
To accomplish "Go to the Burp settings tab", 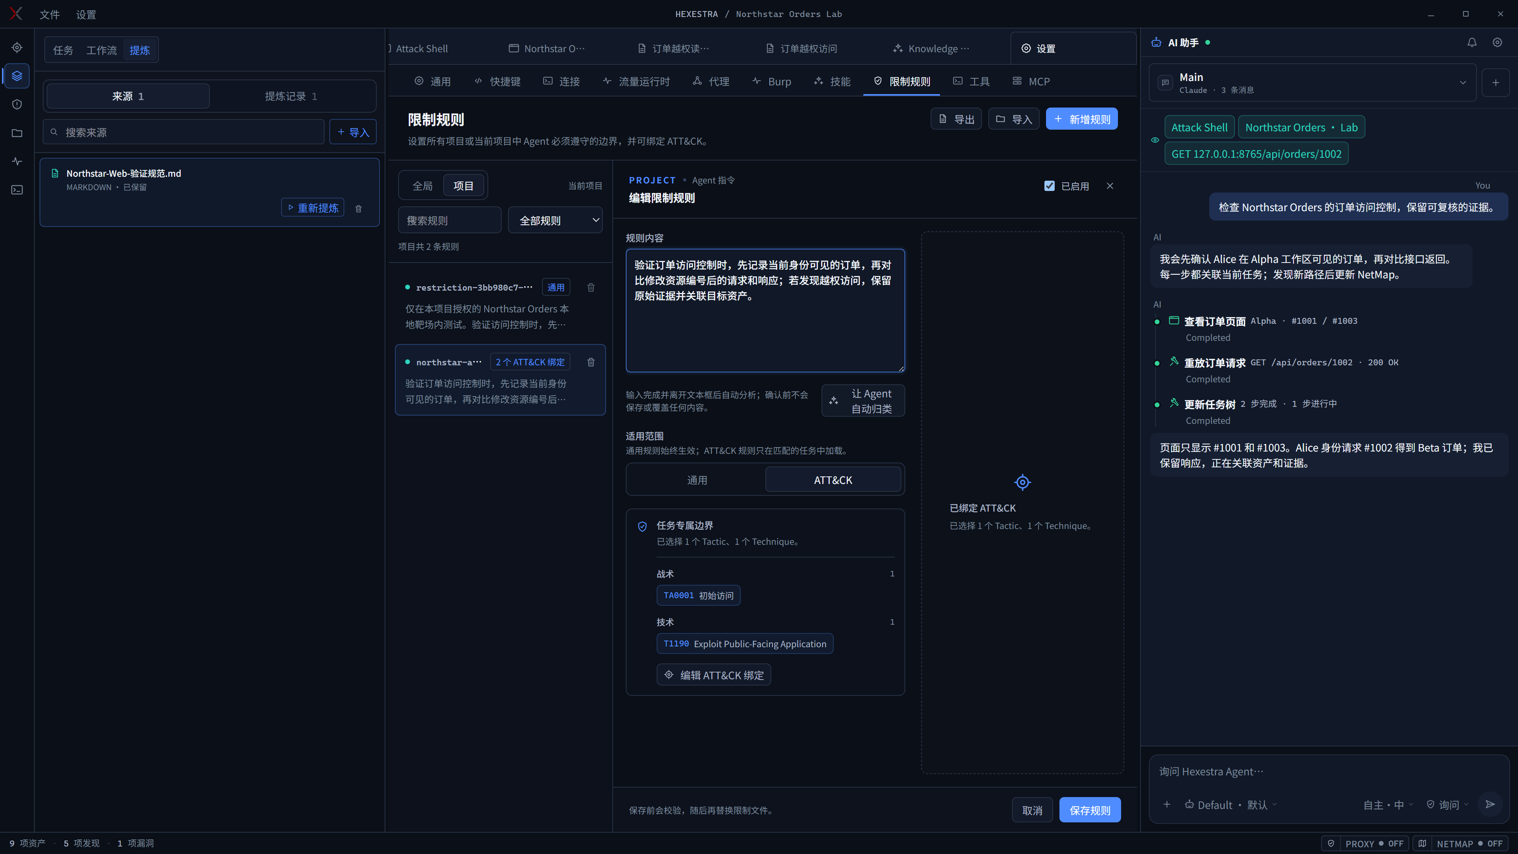I will [771, 81].
